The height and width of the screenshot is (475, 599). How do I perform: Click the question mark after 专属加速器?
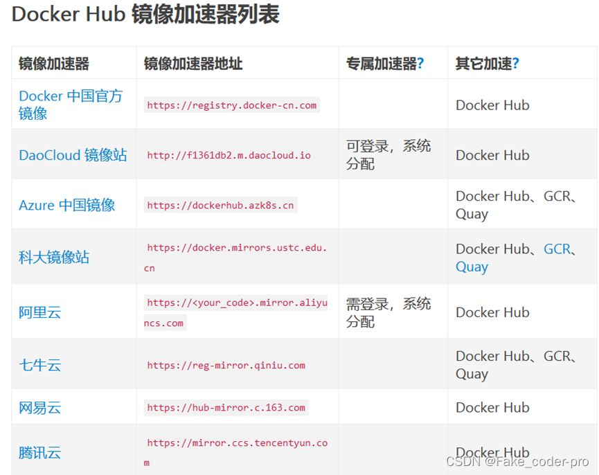[x=420, y=64]
